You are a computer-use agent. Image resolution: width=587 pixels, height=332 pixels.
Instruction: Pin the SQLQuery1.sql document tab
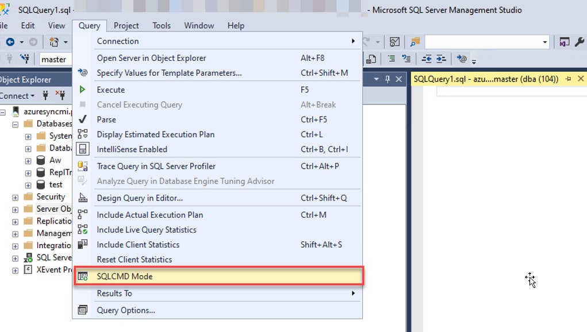[x=568, y=79]
